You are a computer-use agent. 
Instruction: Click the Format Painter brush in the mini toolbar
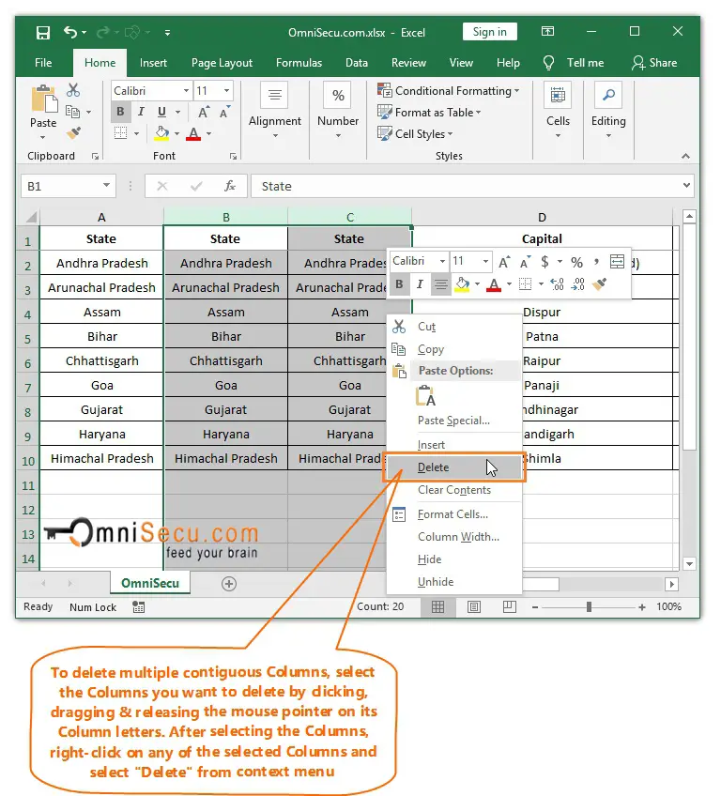[x=600, y=284]
